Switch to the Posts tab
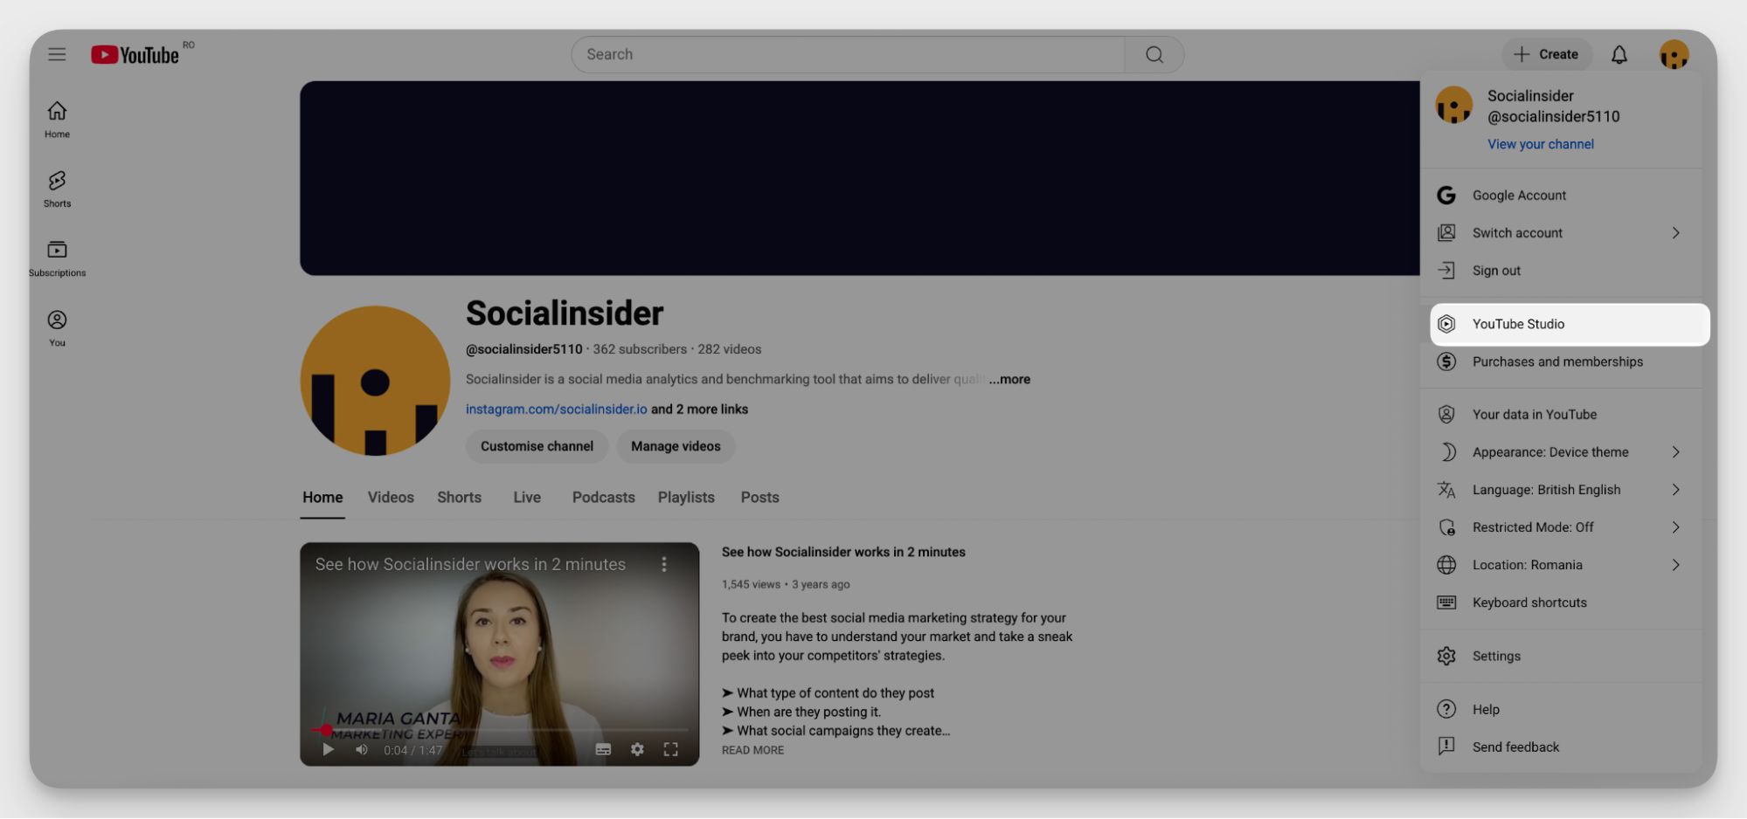 (759, 498)
